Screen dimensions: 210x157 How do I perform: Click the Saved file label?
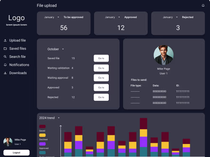(53, 58)
